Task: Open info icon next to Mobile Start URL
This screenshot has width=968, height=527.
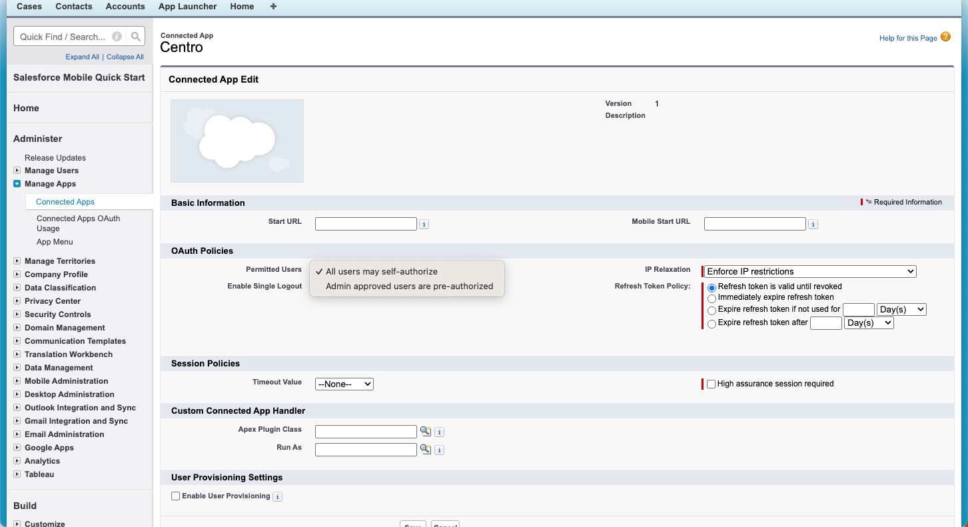Action: (x=813, y=225)
